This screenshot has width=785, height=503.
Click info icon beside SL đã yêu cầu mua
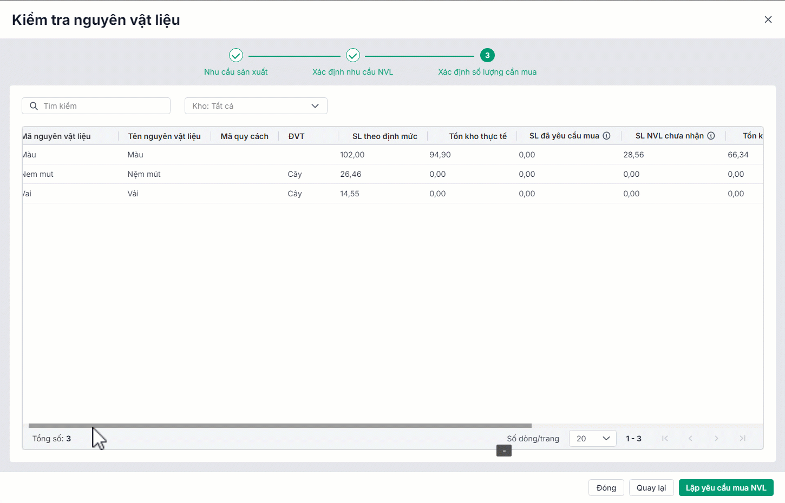coord(606,136)
